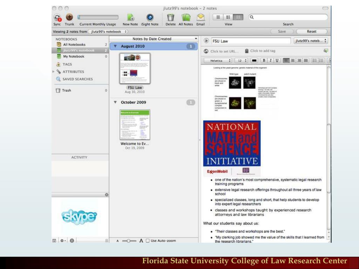This screenshot has height=269, width=359.
Task: Click the Sync icon in toolbar
Action: coord(57,18)
